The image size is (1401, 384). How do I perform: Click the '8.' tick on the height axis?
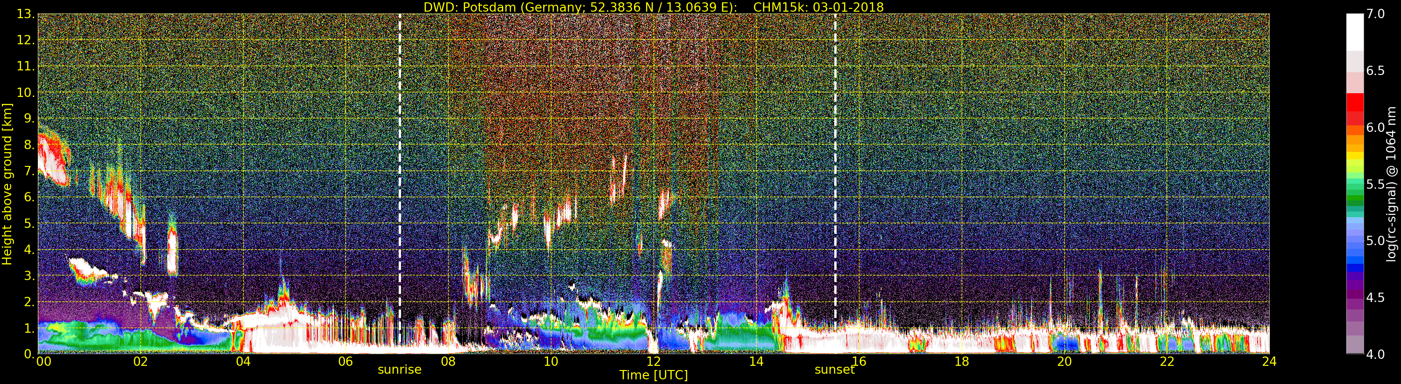[28, 145]
